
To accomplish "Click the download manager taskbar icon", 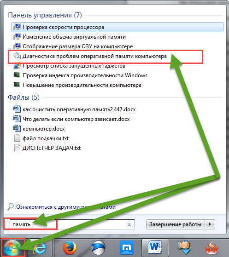I will coord(184,248).
